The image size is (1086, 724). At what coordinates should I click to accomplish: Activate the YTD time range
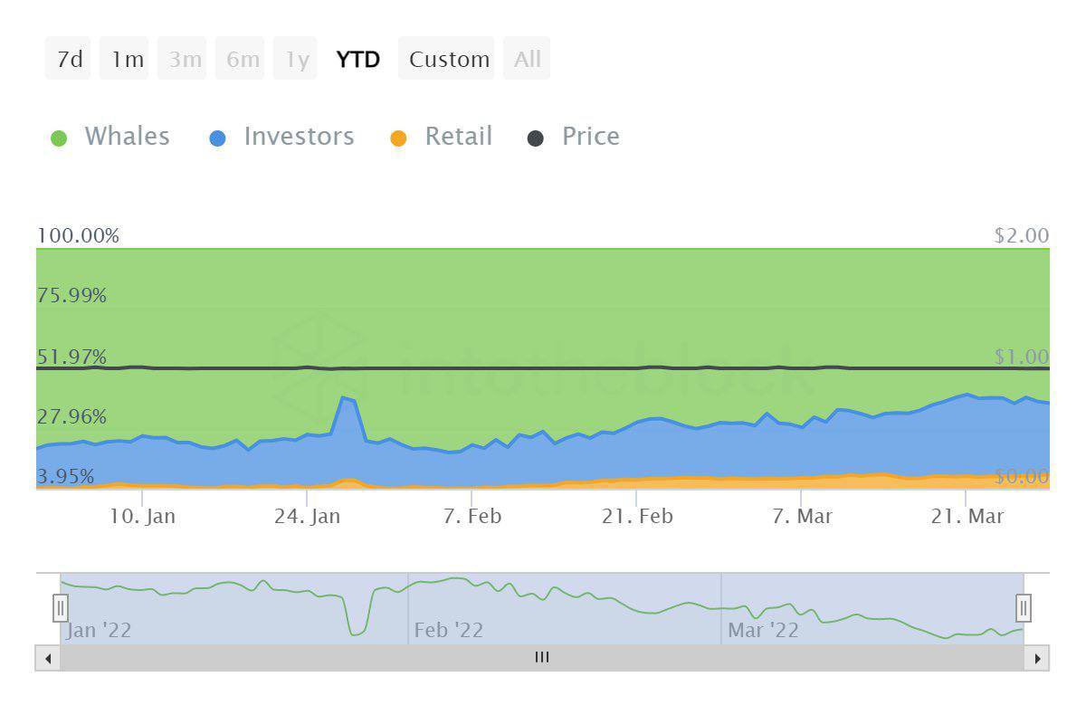click(357, 59)
